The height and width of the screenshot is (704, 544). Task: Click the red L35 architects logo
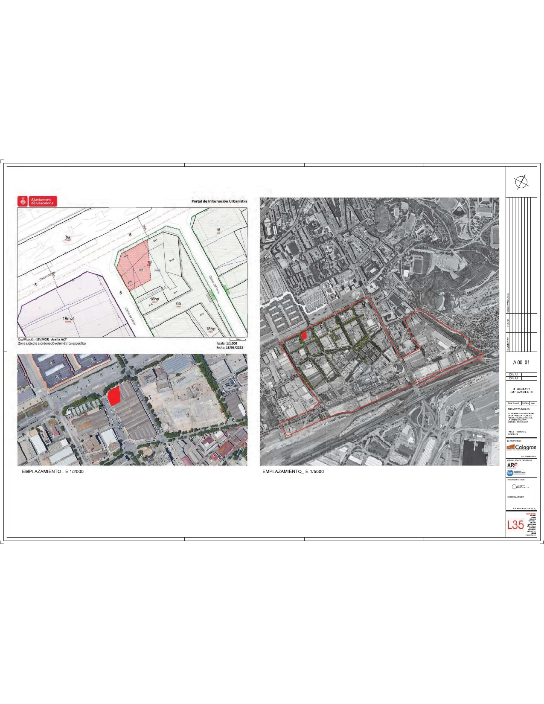[x=515, y=524]
